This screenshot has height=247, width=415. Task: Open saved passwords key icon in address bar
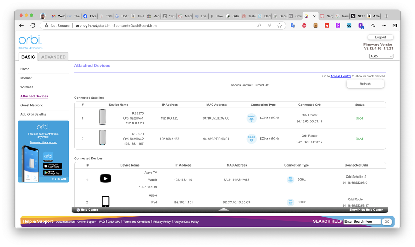coord(259,26)
